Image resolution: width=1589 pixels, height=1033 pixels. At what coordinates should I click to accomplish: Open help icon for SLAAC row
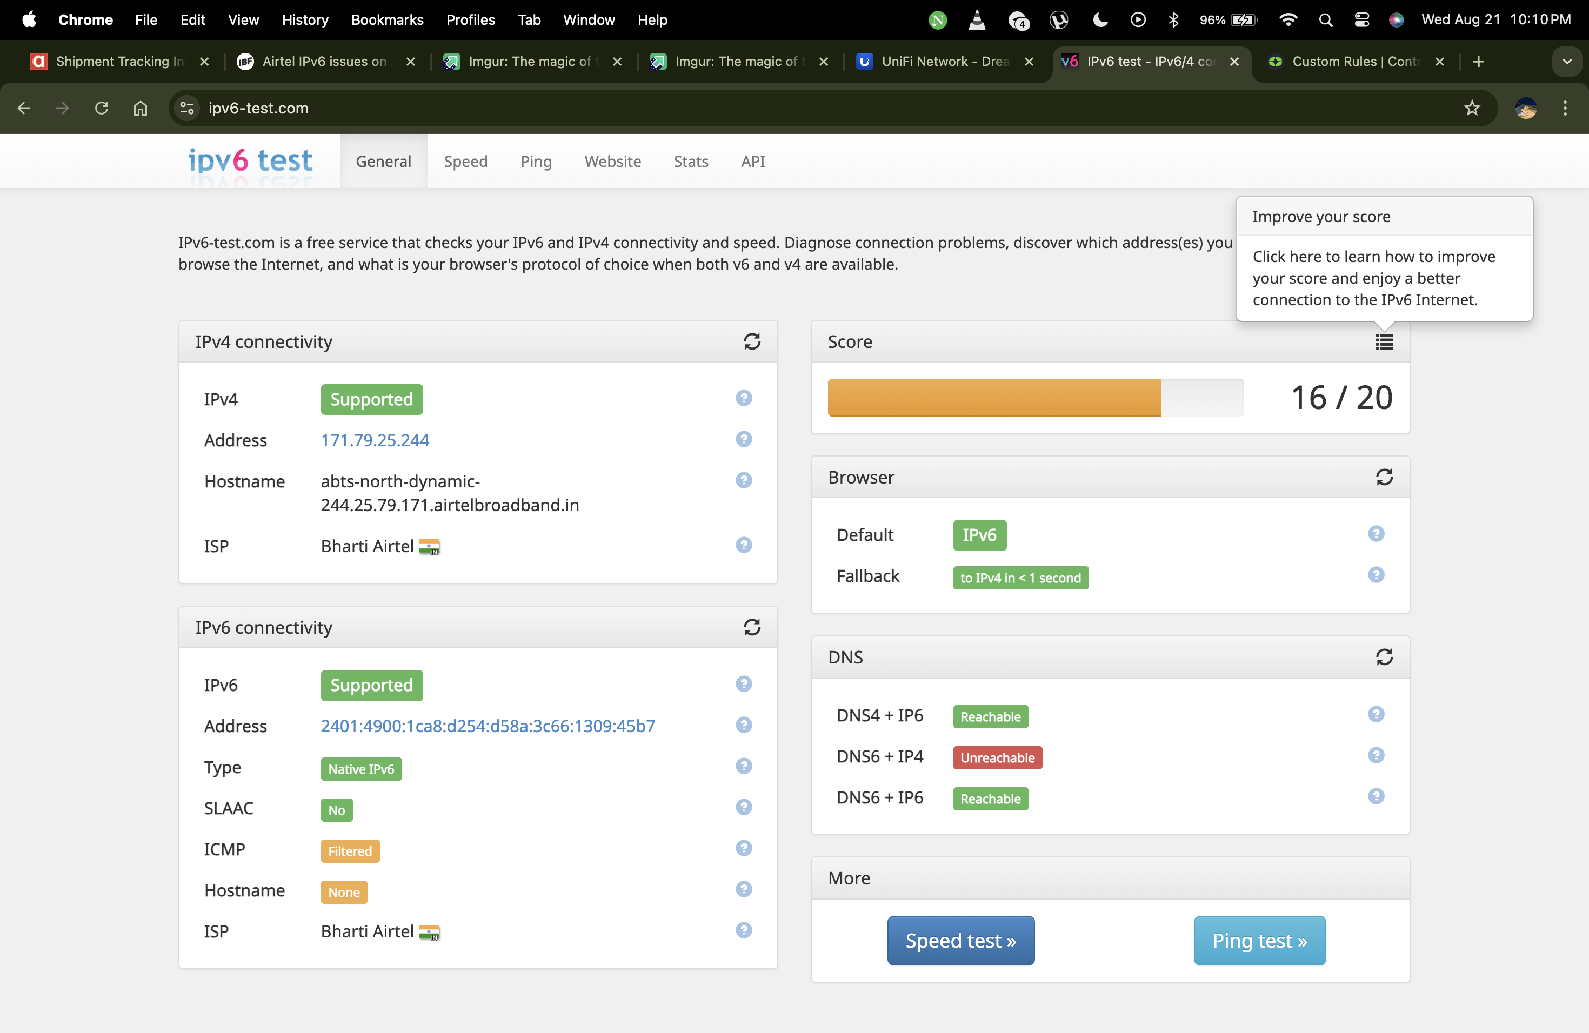744,808
